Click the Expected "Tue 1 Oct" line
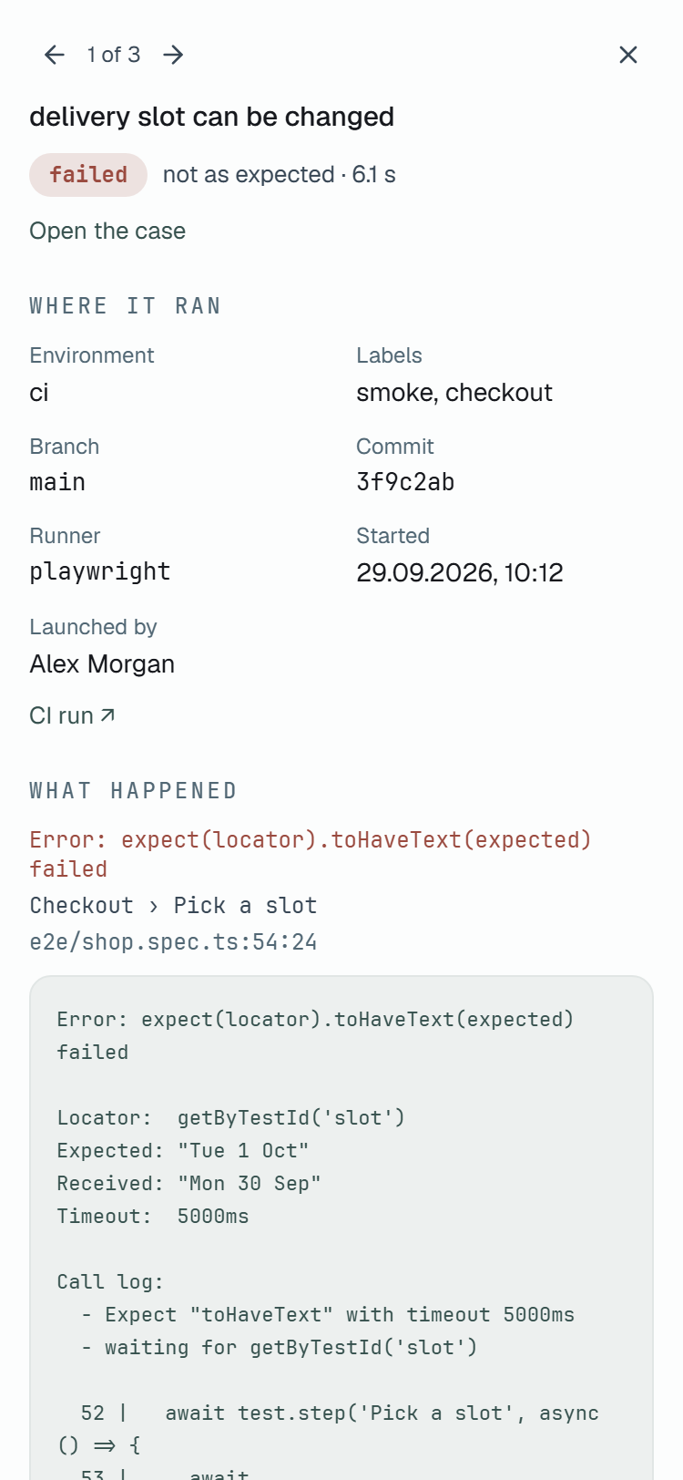 click(x=183, y=1151)
